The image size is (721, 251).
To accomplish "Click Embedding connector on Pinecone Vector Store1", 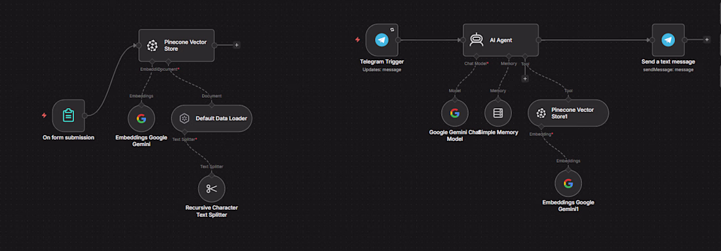I will [x=541, y=126].
